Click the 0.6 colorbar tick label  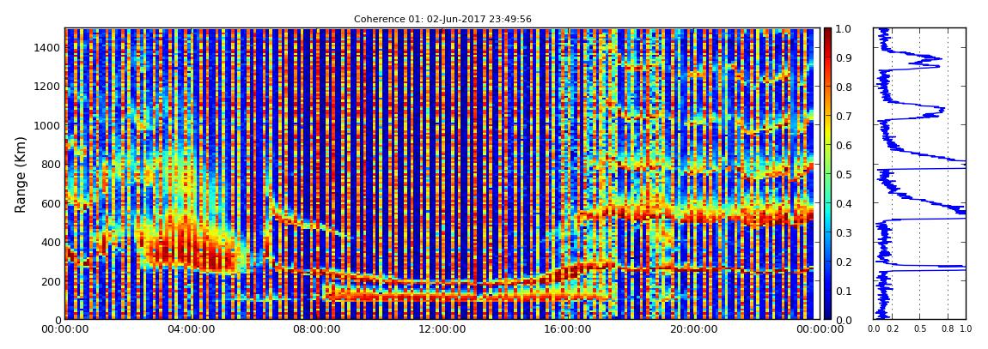[x=844, y=145]
